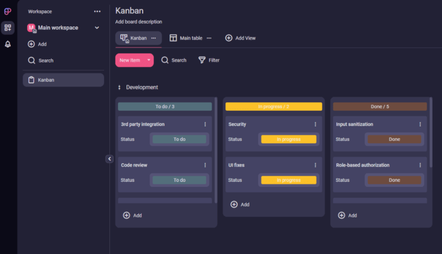The image size is (442, 254).
Task: Click the notifications bell icon
Action: [8, 44]
